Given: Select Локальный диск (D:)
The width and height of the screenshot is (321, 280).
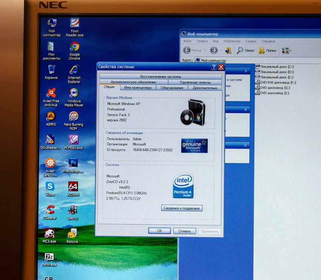Looking at the screenshot, I should pos(275,72).
